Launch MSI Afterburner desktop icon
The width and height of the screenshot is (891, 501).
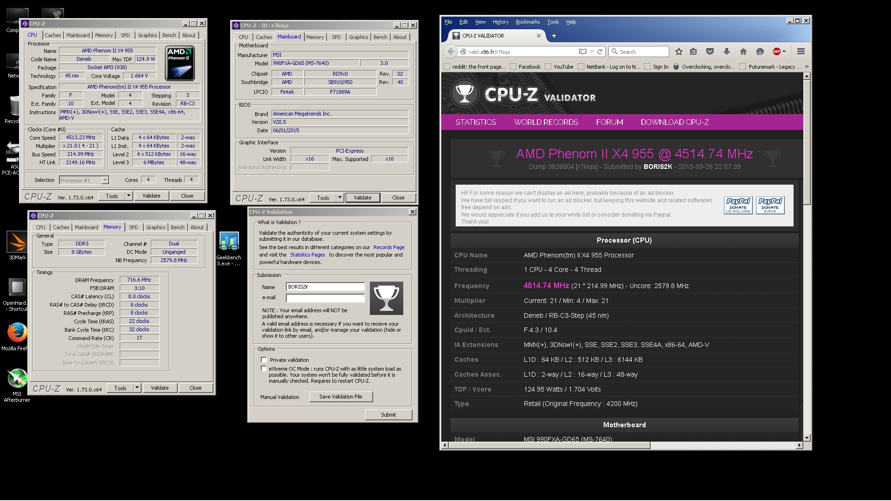(17, 385)
